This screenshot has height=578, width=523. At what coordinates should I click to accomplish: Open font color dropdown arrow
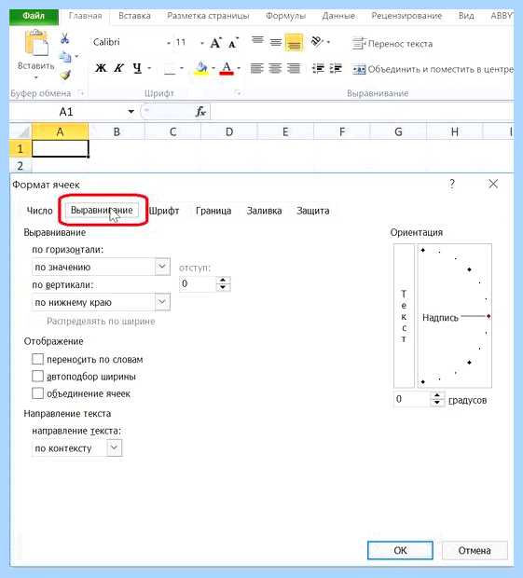(x=239, y=68)
